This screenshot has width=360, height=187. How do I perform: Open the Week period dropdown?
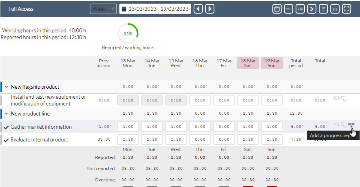[103, 9]
